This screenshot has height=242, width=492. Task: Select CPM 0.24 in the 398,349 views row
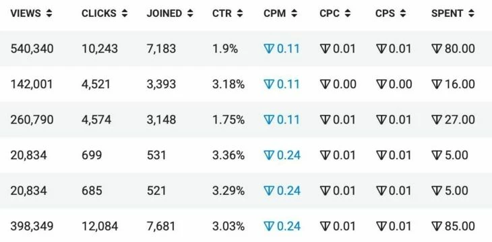click(282, 226)
